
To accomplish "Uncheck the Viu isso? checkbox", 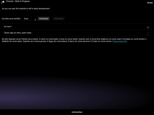I will pos(148,28).
